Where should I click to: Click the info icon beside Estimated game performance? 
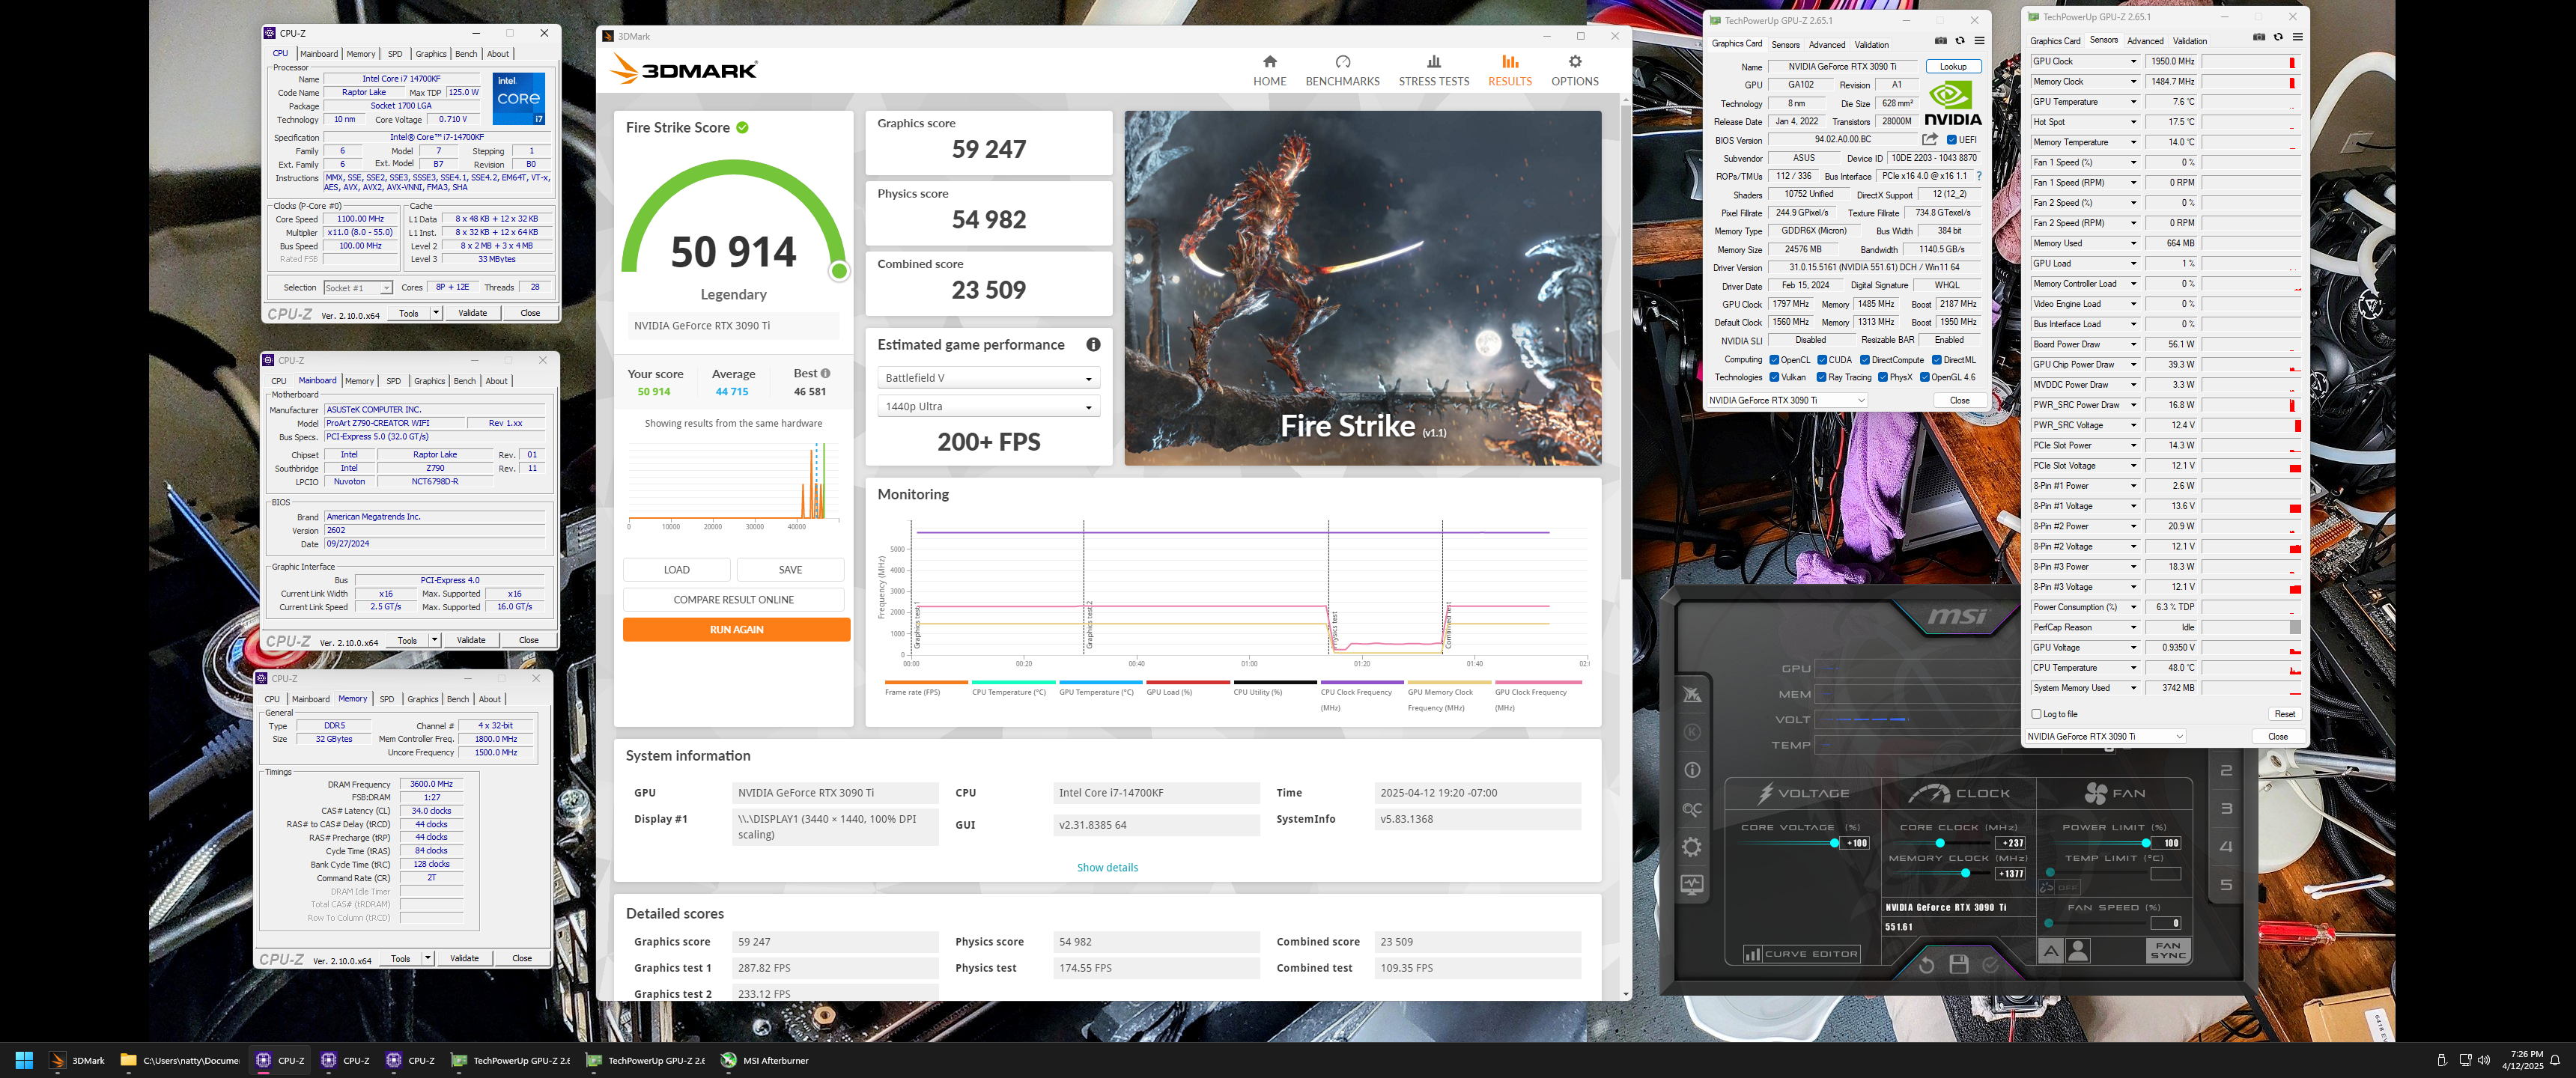[x=1093, y=344]
